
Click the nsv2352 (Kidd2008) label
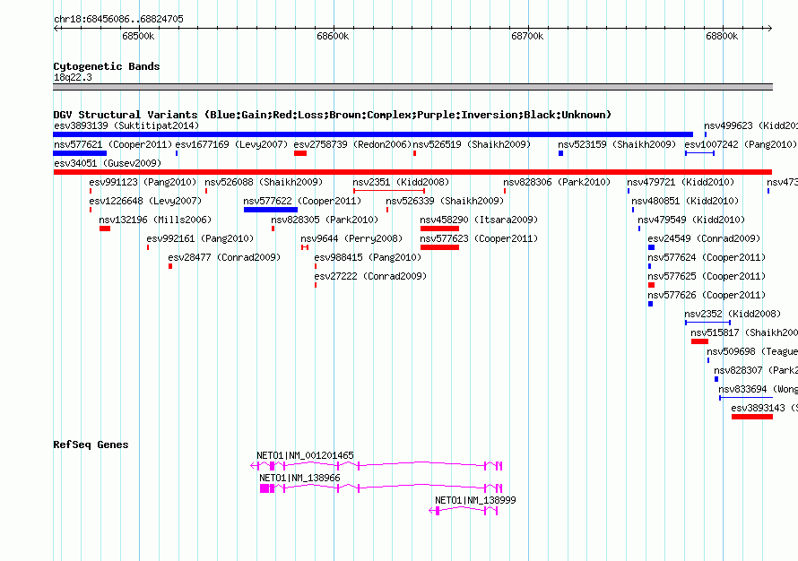pyautogui.click(x=733, y=314)
